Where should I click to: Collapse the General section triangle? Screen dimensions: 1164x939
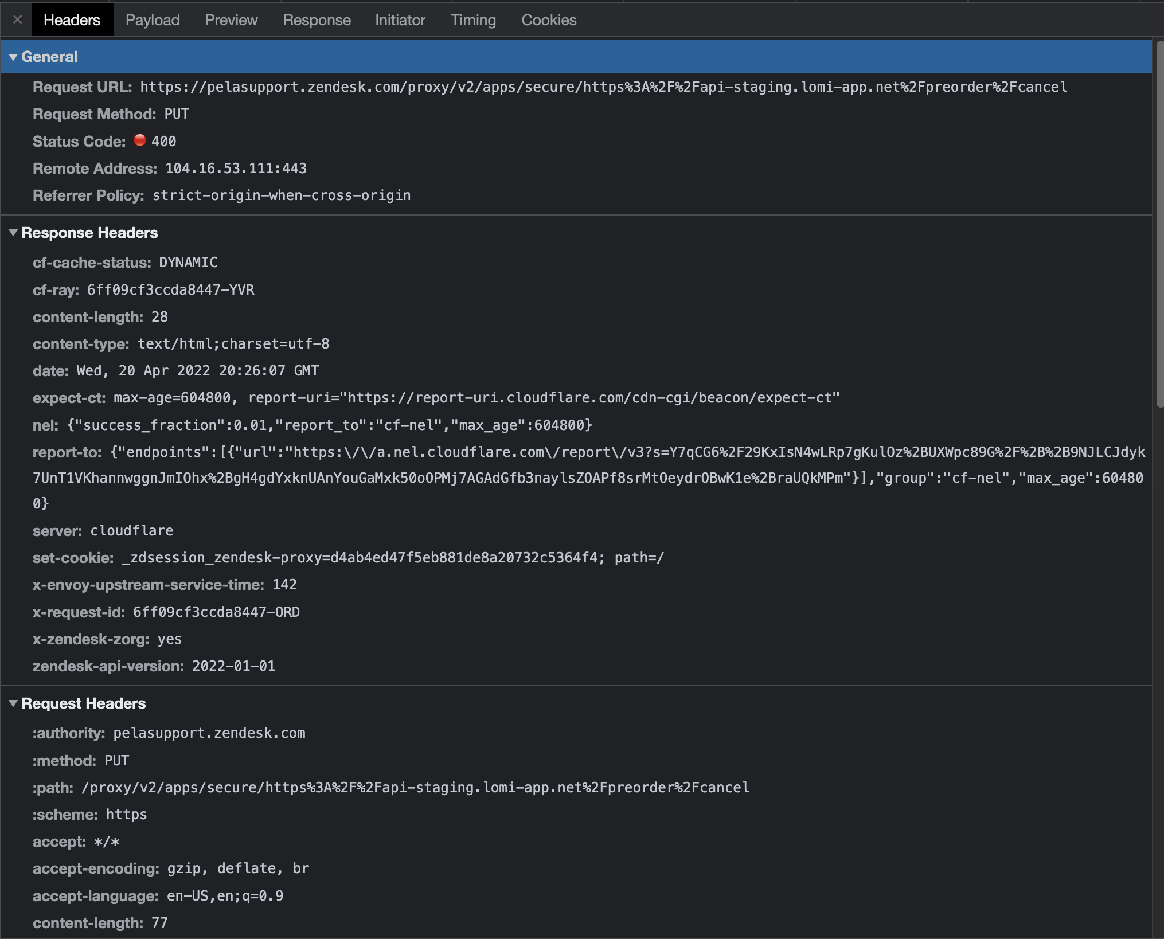click(x=13, y=57)
